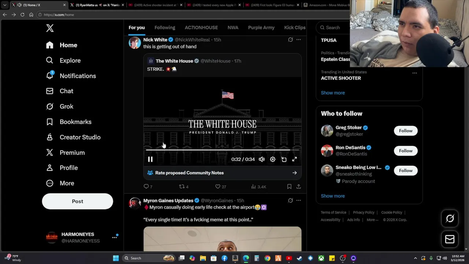Repost Nick White's post
The width and height of the screenshot is (469, 264).
(x=183, y=187)
